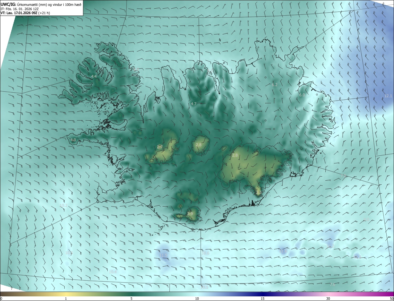Click the '6.0' value near the east coast
394x301 pixels.
click(x=302, y=95)
